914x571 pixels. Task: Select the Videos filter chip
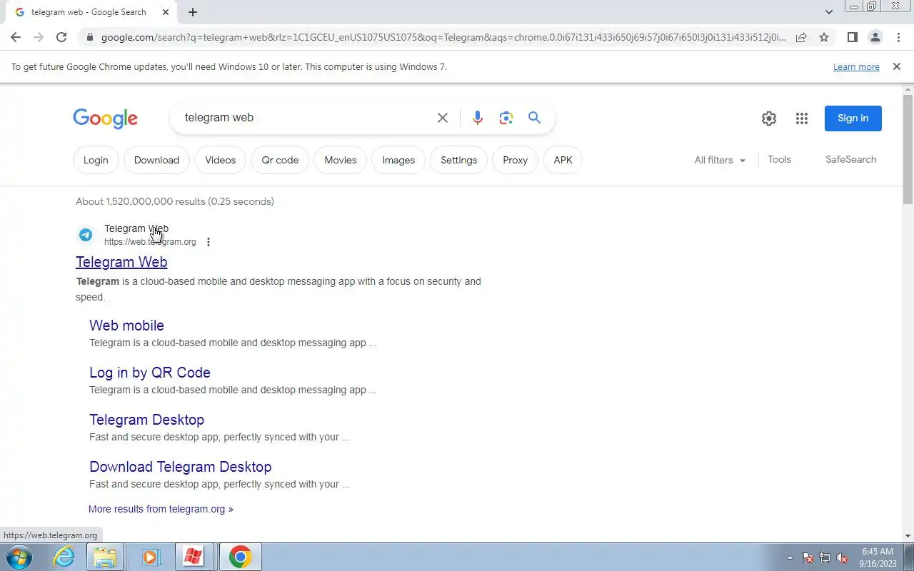(x=220, y=160)
